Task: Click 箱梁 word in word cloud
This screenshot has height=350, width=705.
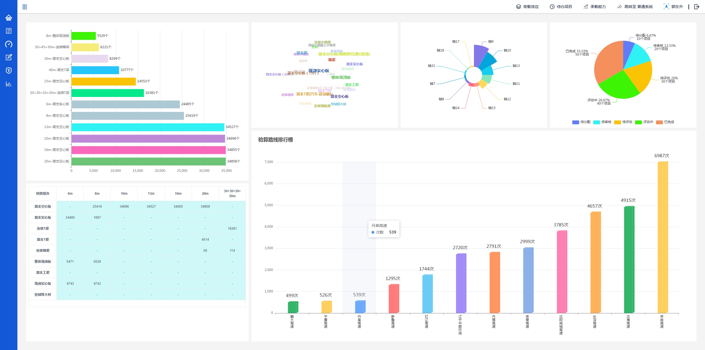Action: [332, 60]
